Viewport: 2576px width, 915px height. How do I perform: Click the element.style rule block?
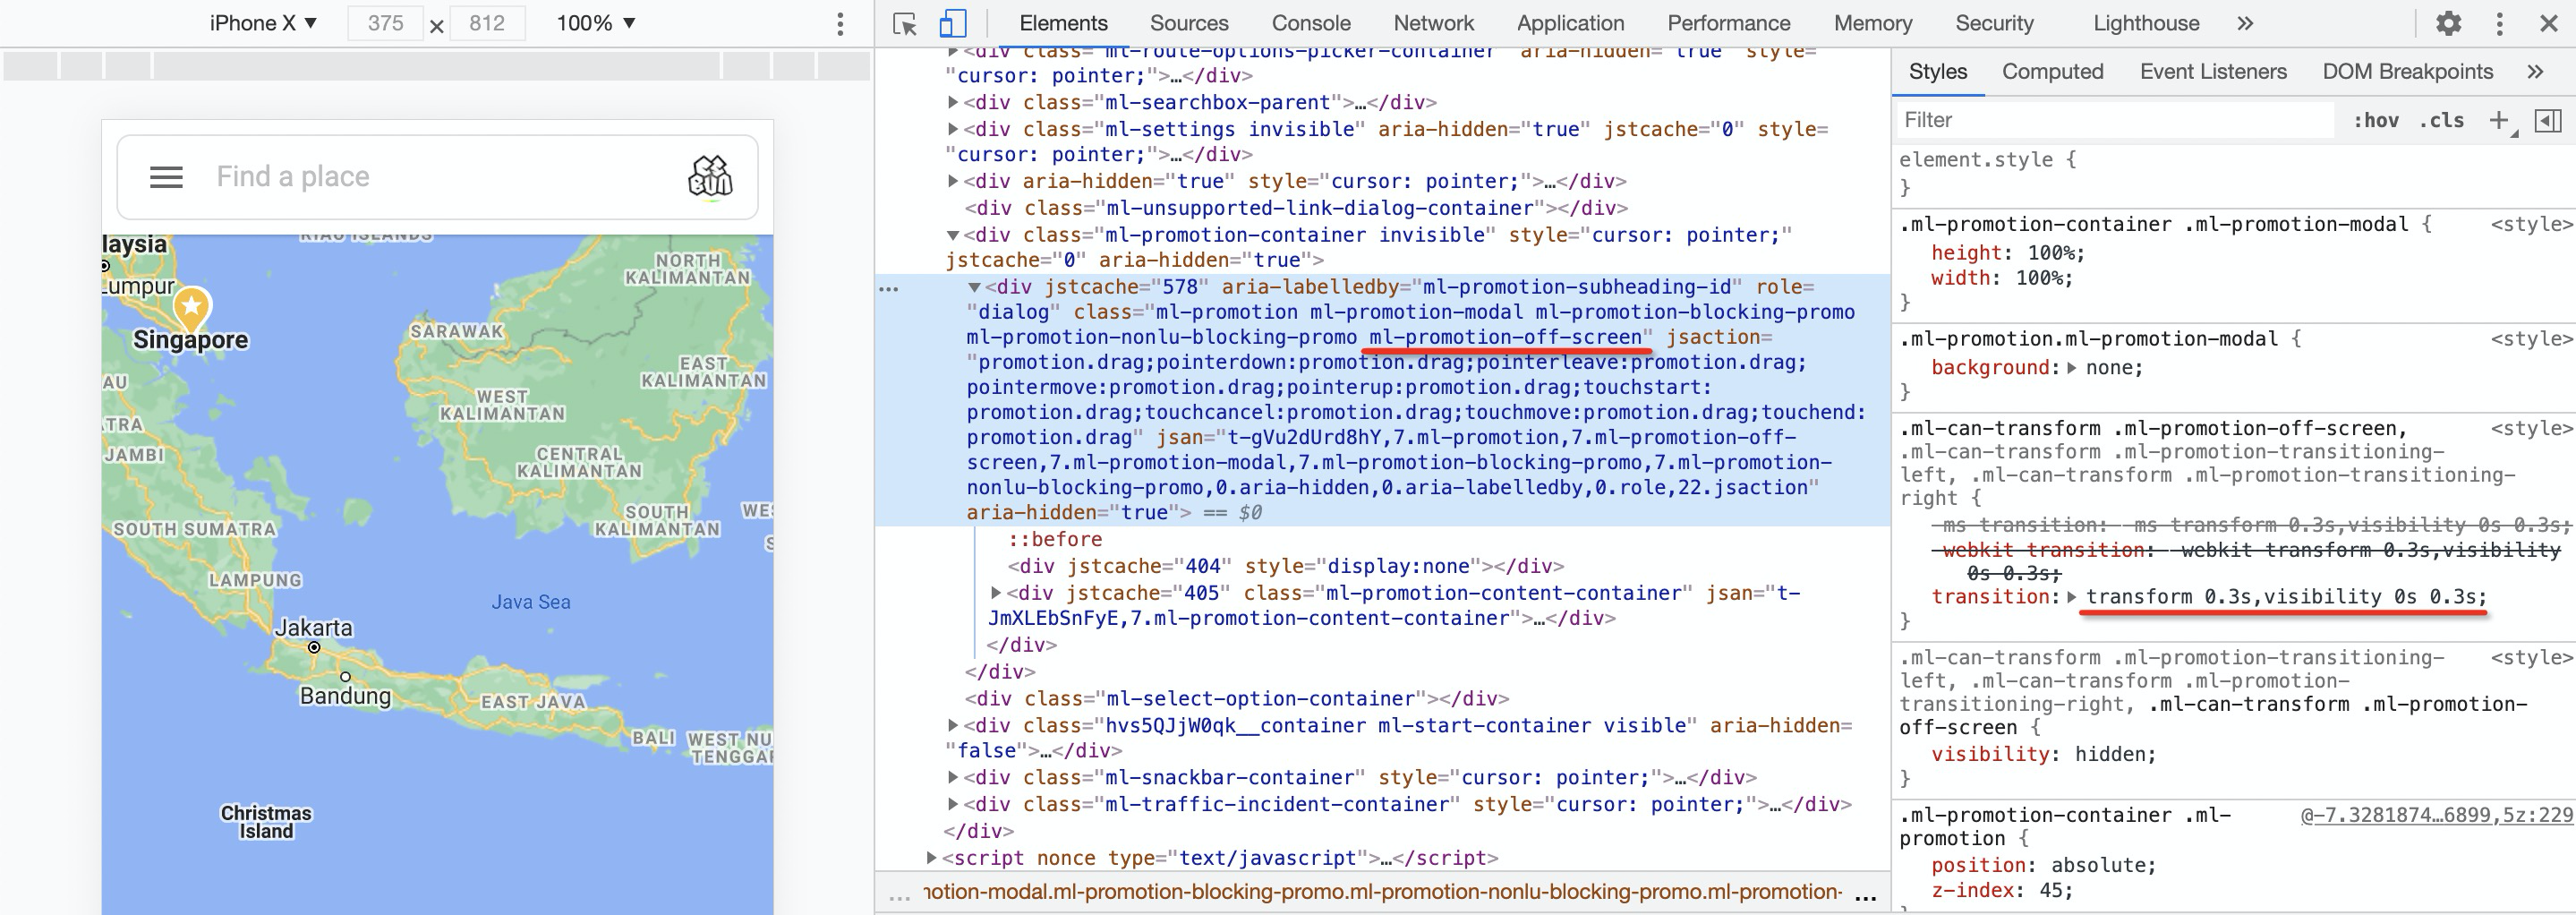(2233, 173)
